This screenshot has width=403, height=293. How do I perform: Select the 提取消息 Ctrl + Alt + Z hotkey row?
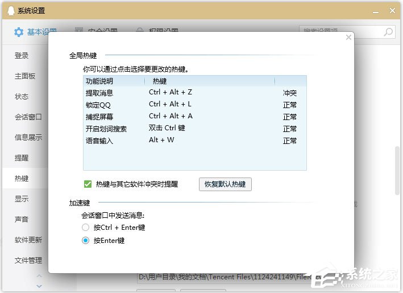point(194,92)
